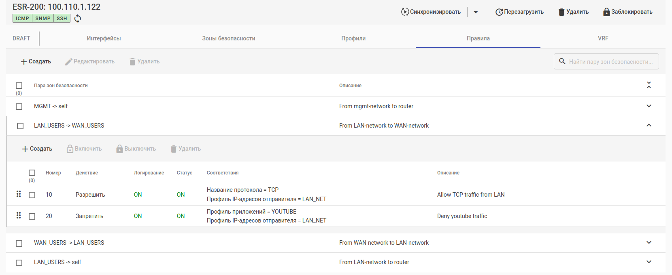
Task: Tick the checkbox for rule 20
Action: (32, 216)
